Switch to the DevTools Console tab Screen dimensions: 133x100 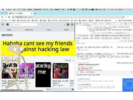(x=94, y=24)
